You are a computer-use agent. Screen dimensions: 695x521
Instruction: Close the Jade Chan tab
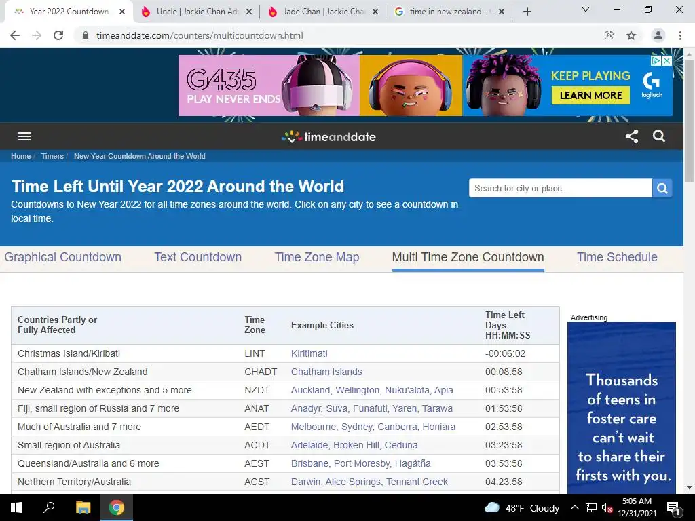tap(375, 12)
